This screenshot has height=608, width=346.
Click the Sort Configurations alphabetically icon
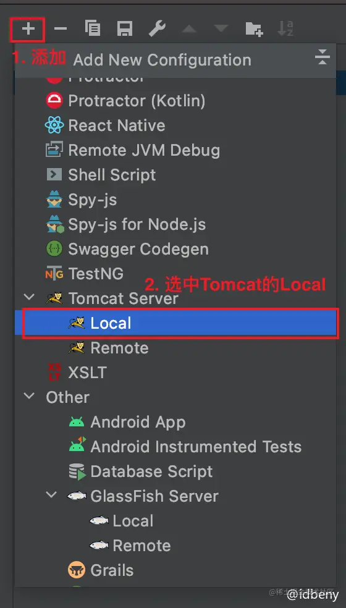pos(285,29)
